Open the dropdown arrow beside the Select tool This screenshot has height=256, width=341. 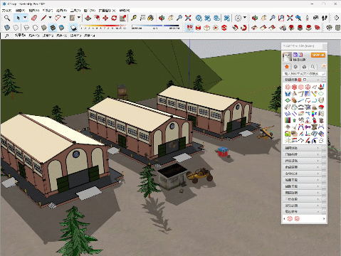25,18
